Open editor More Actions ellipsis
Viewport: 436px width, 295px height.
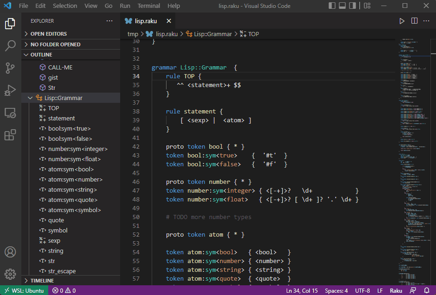tap(426, 21)
